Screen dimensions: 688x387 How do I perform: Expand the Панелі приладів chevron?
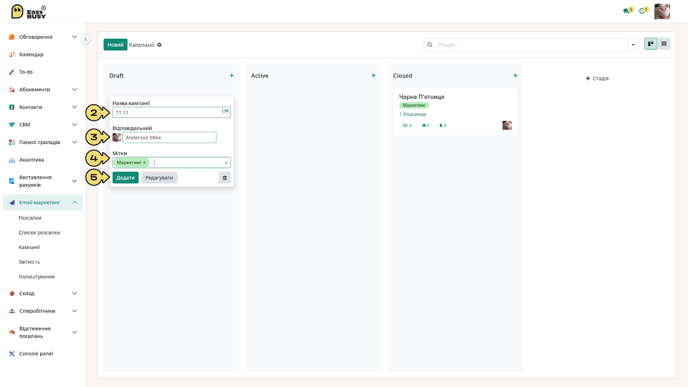point(74,142)
